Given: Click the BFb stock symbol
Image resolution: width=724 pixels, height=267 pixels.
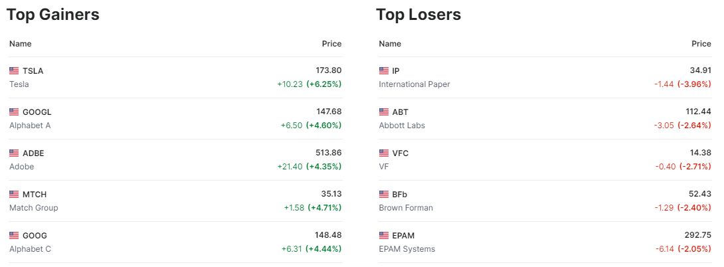Looking at the screenshot, I should point(400,195).
